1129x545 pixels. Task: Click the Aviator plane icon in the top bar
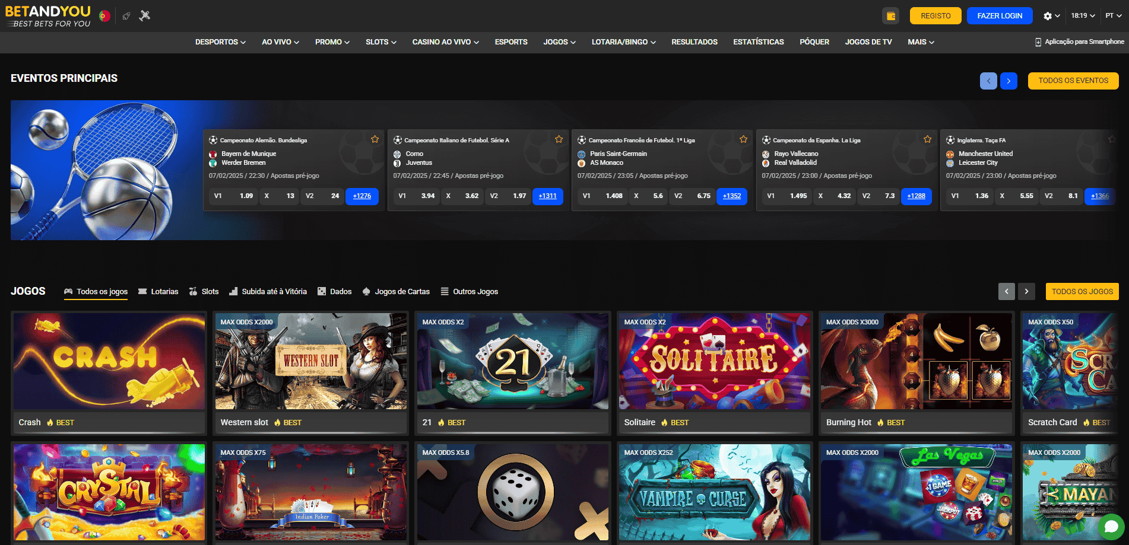point(144,15)
